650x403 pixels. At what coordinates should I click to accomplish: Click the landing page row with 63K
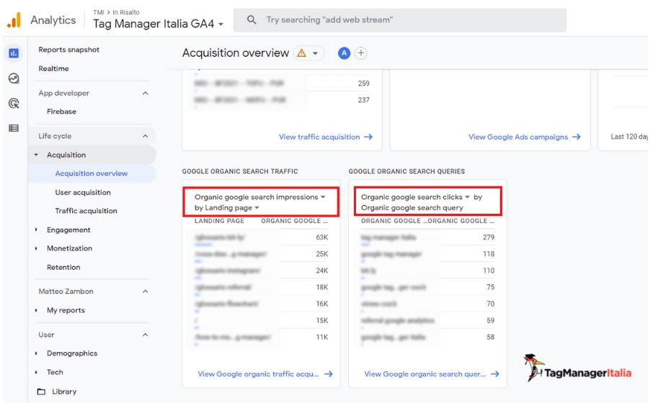coord(261,237)
